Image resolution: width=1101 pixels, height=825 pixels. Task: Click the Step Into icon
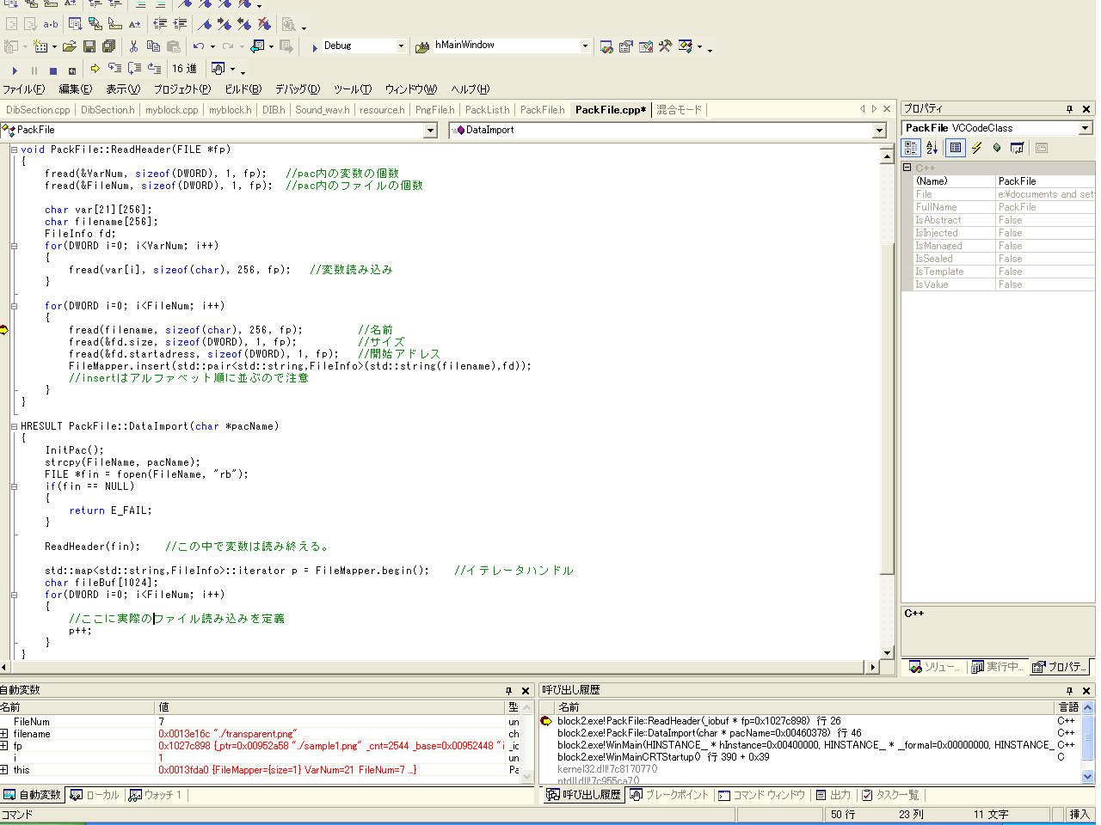tap(114, 69)
